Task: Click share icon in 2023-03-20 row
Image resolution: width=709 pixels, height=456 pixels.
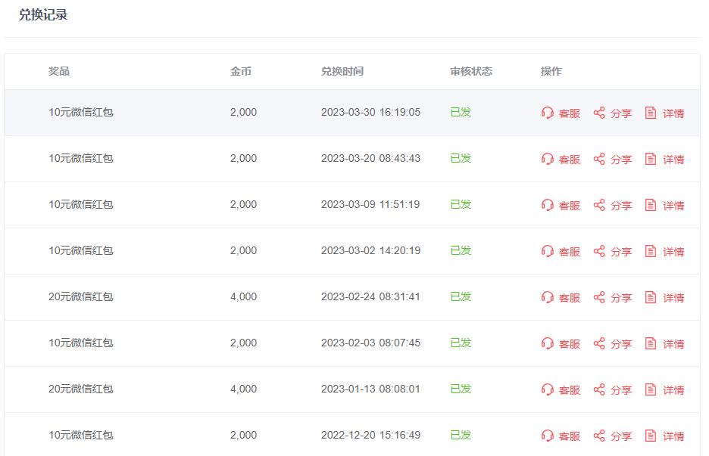Action: coord(599,159)
